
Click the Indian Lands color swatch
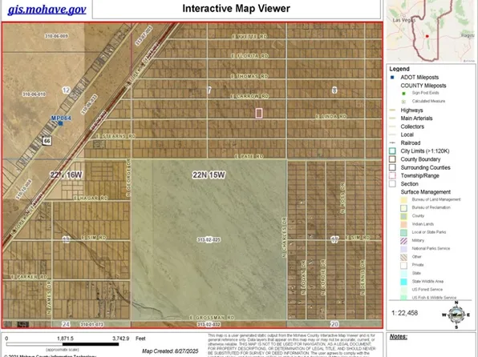(403, 224)
